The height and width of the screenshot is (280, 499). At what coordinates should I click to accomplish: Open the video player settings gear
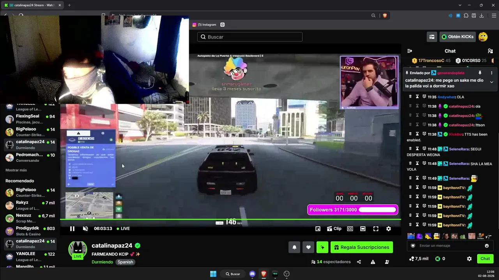tap(389, 229)
